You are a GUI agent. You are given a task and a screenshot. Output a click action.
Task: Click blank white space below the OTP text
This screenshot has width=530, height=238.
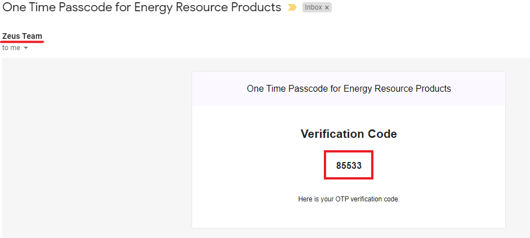pyautogui.click(x=349, y=217)
